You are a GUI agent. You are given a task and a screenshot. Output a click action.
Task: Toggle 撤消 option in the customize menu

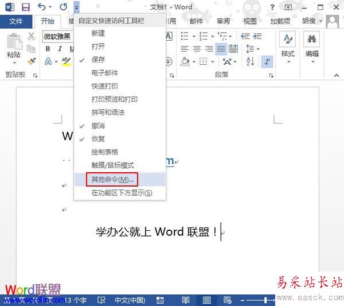pos(98,126)
